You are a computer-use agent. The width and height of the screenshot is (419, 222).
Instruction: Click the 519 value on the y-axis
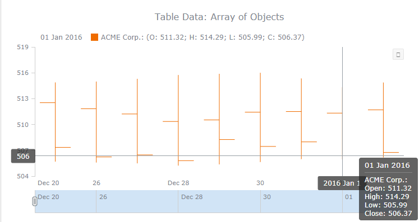pyautogui.click(x=22, y=47)
